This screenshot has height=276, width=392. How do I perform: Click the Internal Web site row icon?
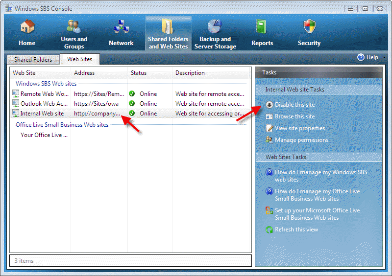[x=16, y=114]
